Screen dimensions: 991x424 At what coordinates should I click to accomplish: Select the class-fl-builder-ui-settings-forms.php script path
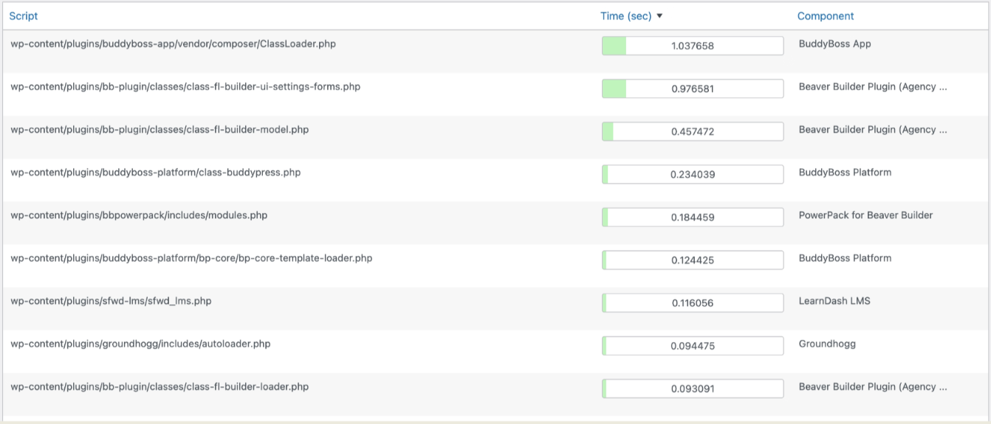click(x=185, y=87)
